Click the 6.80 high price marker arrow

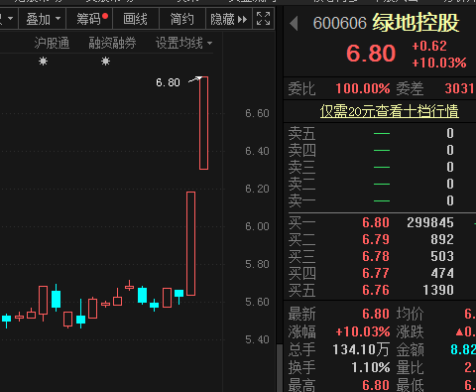(195, 79)
